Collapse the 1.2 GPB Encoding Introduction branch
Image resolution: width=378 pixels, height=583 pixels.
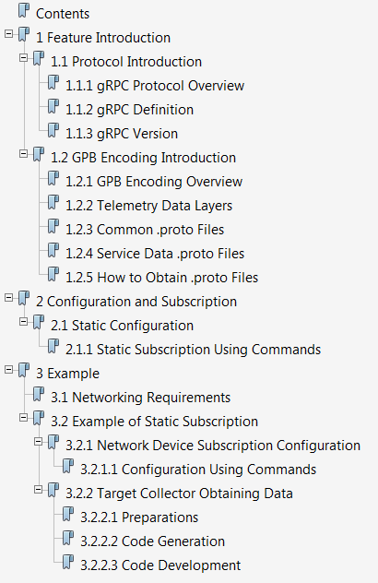pyautogui.click(x=23, y=153)
